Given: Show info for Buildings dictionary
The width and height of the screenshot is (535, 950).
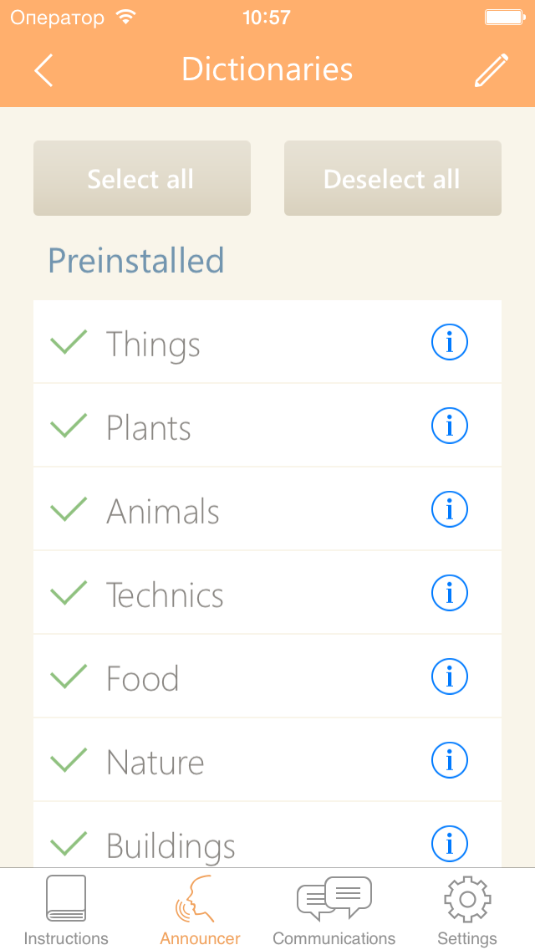Looking at the screenshot, I should [x=450, y=844].
